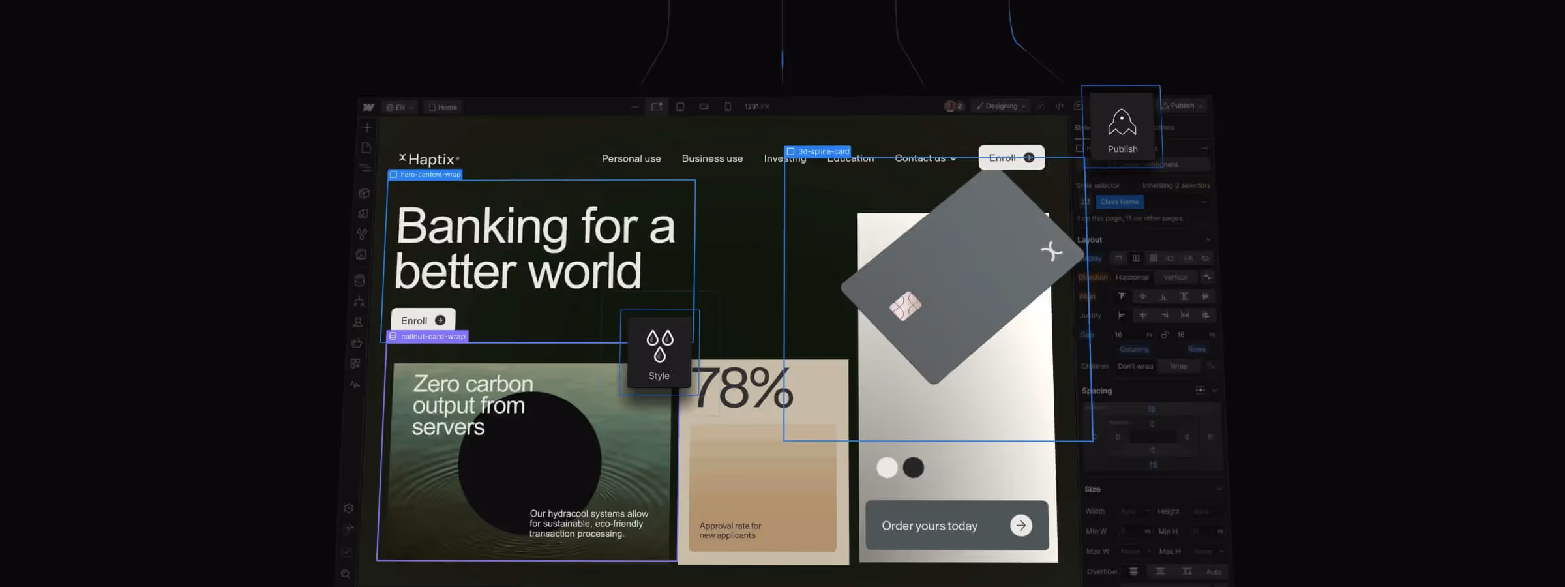Open the Add elements plus panel

[x=367, y=127]
